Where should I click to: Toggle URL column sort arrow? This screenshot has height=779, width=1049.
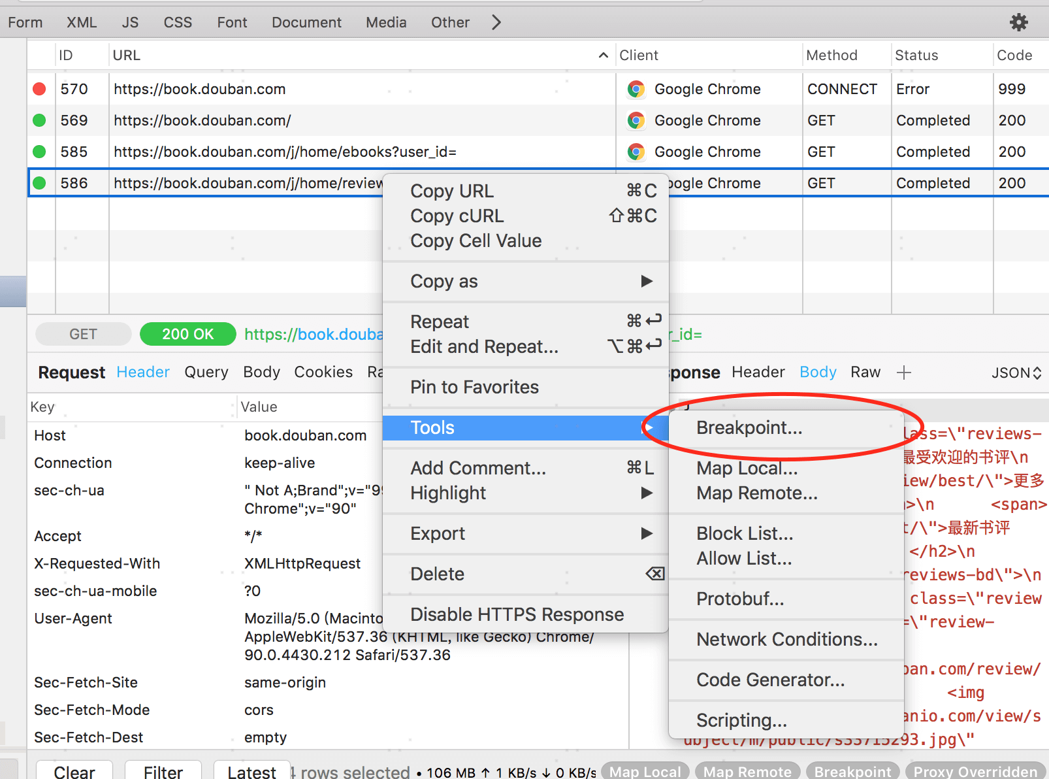click(604, 56)
